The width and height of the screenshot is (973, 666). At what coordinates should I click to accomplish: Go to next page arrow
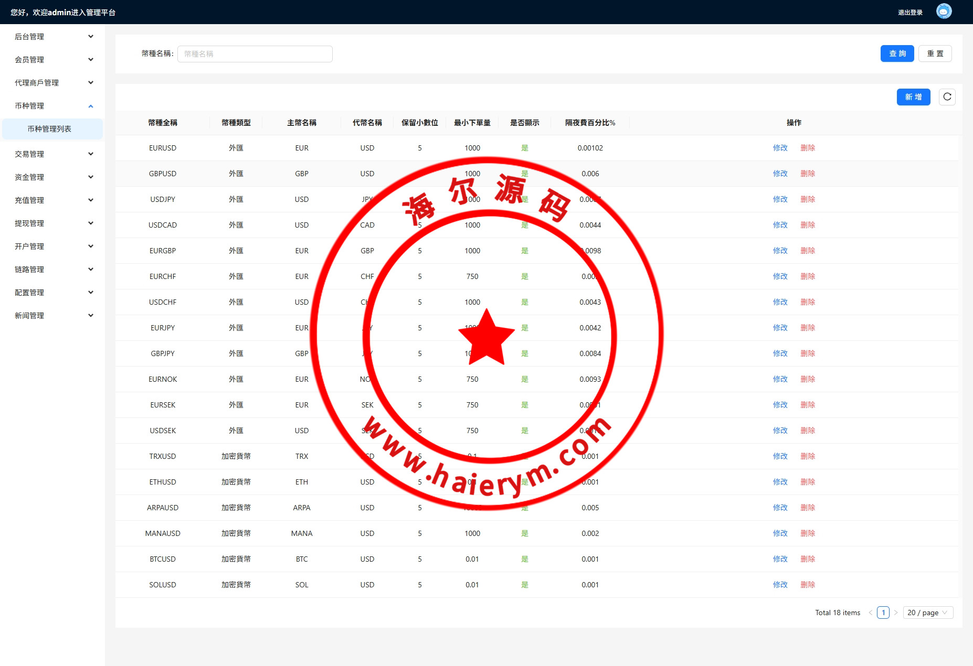tap(896, 613)
